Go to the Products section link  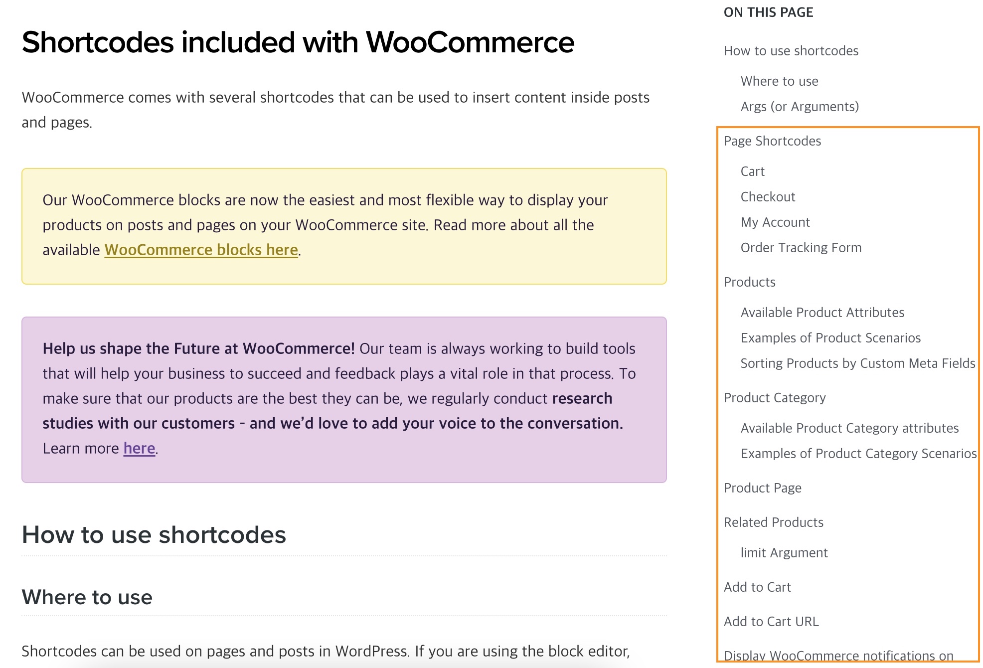[749, 282]
